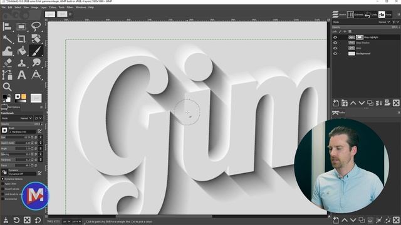Select the Rectangle Select tool
The height and width of the screenshot is (225, 401).
click(x=21, y=26)
